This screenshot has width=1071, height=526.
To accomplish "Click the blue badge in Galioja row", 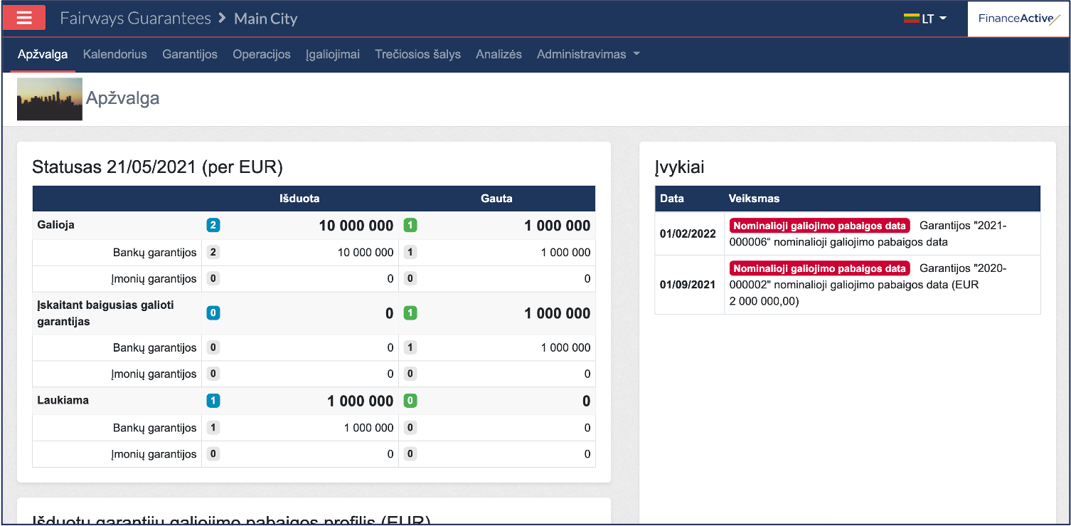I will point(213,226).
